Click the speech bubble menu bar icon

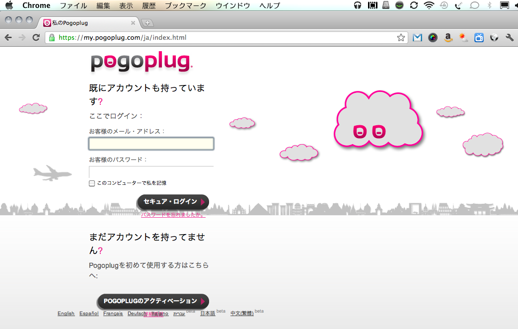coord(474,5)
